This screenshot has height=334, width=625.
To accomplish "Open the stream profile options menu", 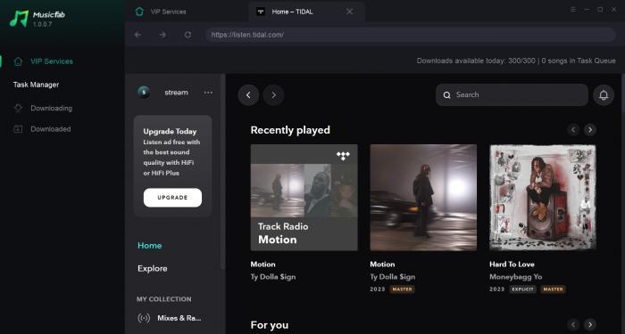I will (208, 93).
